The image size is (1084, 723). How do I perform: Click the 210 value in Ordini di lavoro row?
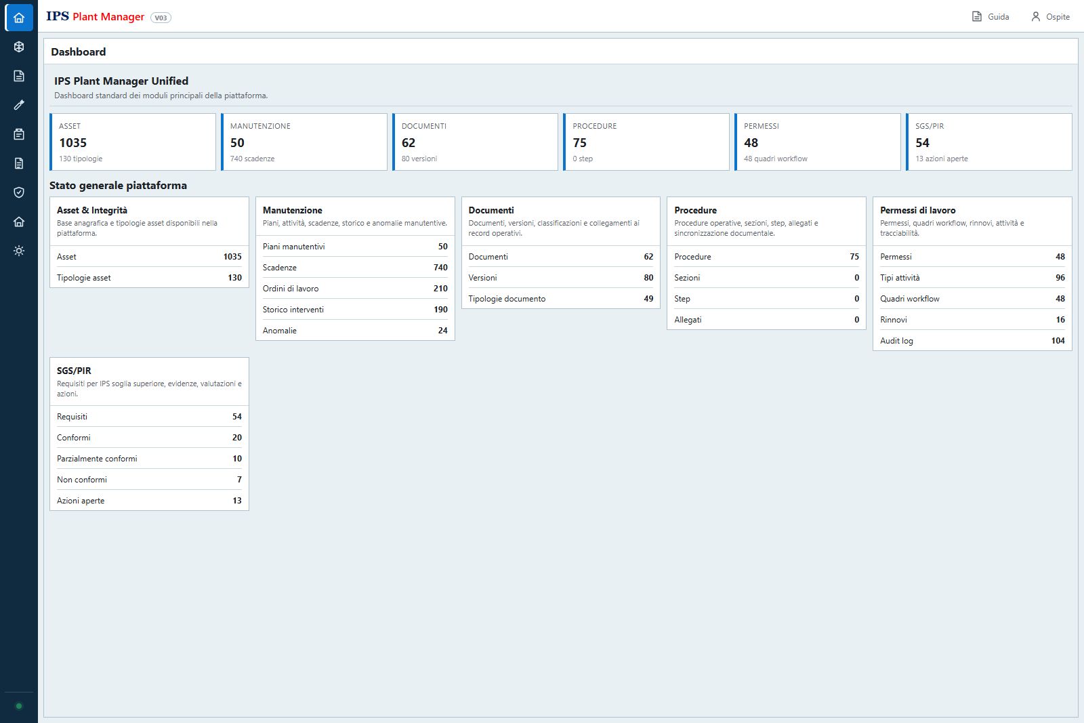(x=440, y=289)
